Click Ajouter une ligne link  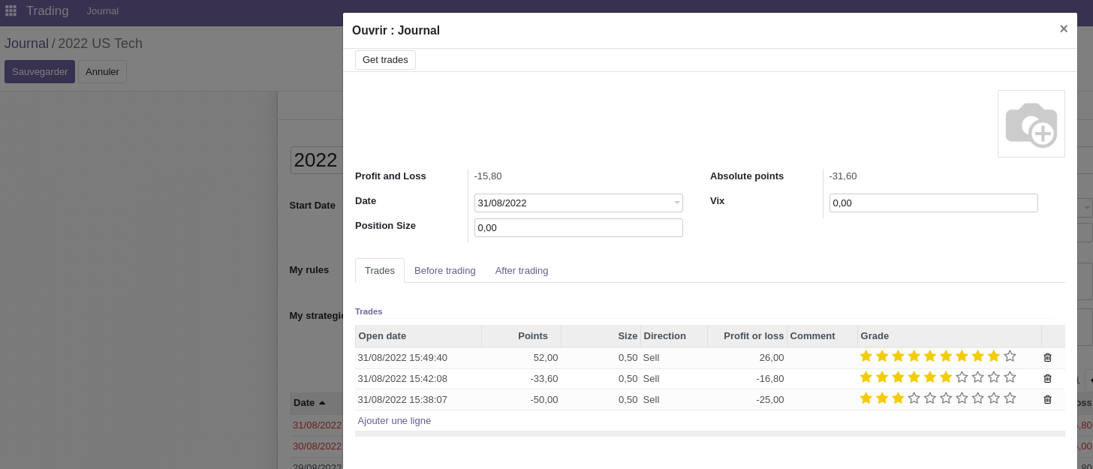click(394, 421)
